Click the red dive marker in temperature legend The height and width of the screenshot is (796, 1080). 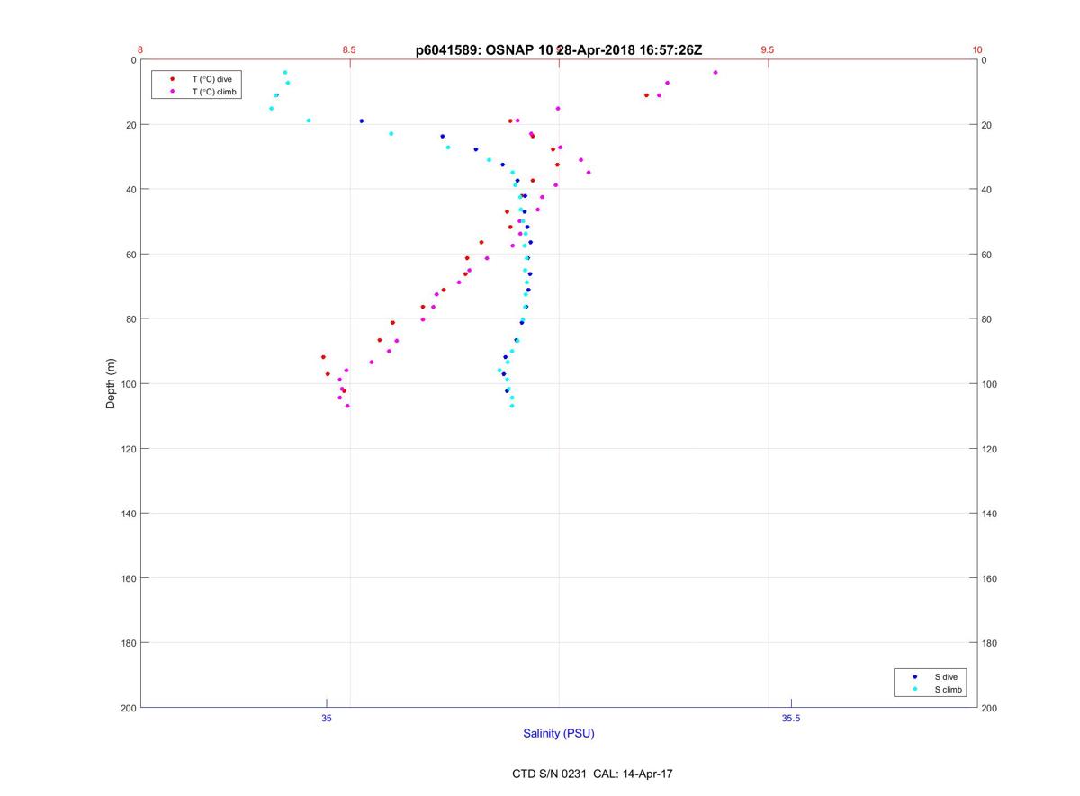172,79
